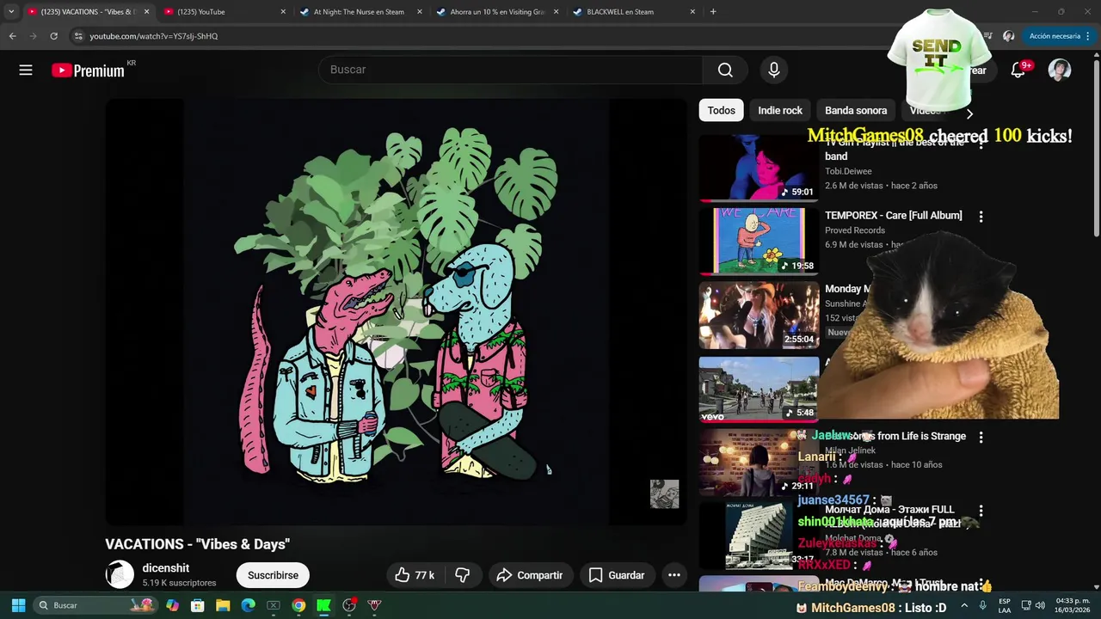Click the taskbar Buscar search box
Image resolution: width=1101 pixels, height=619 pixels.
(x=96, y=605)
